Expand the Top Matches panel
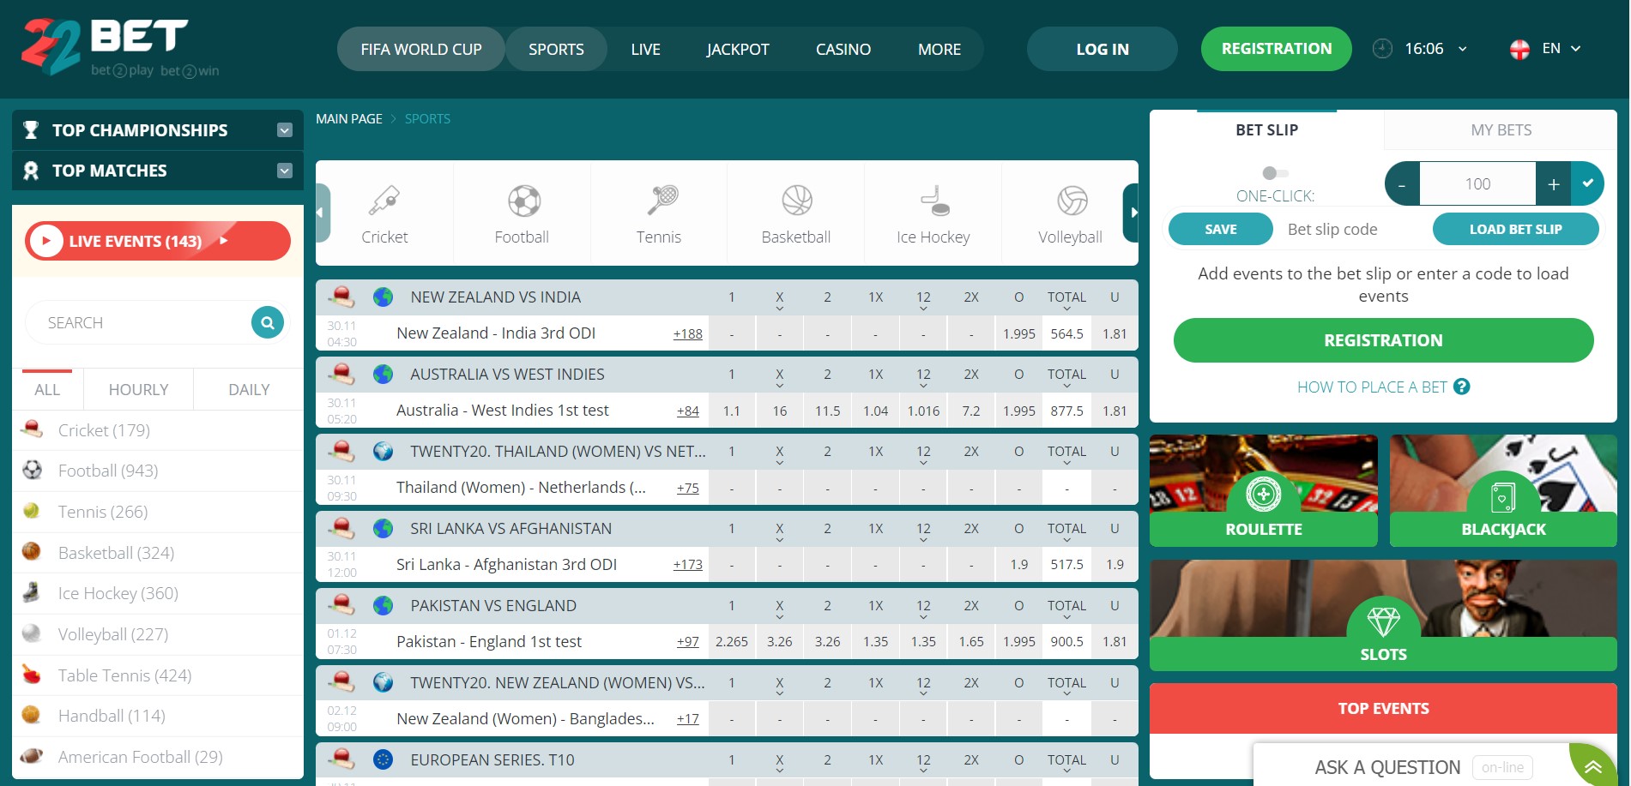This screenshot has width=1631, height=786. (285, 171)
